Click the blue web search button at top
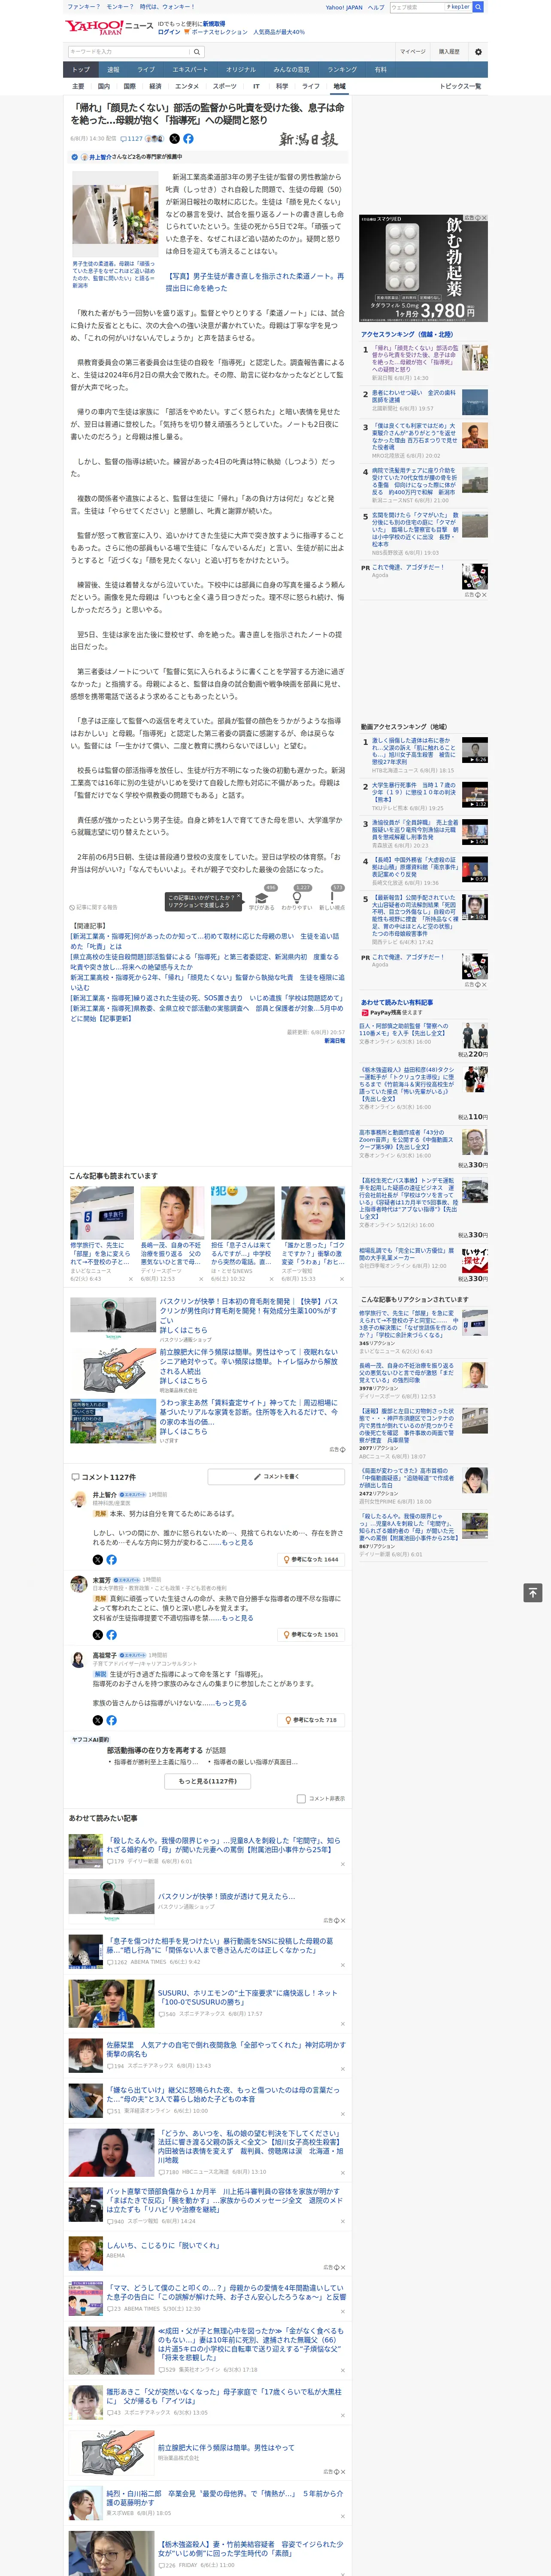 (478, 7)
